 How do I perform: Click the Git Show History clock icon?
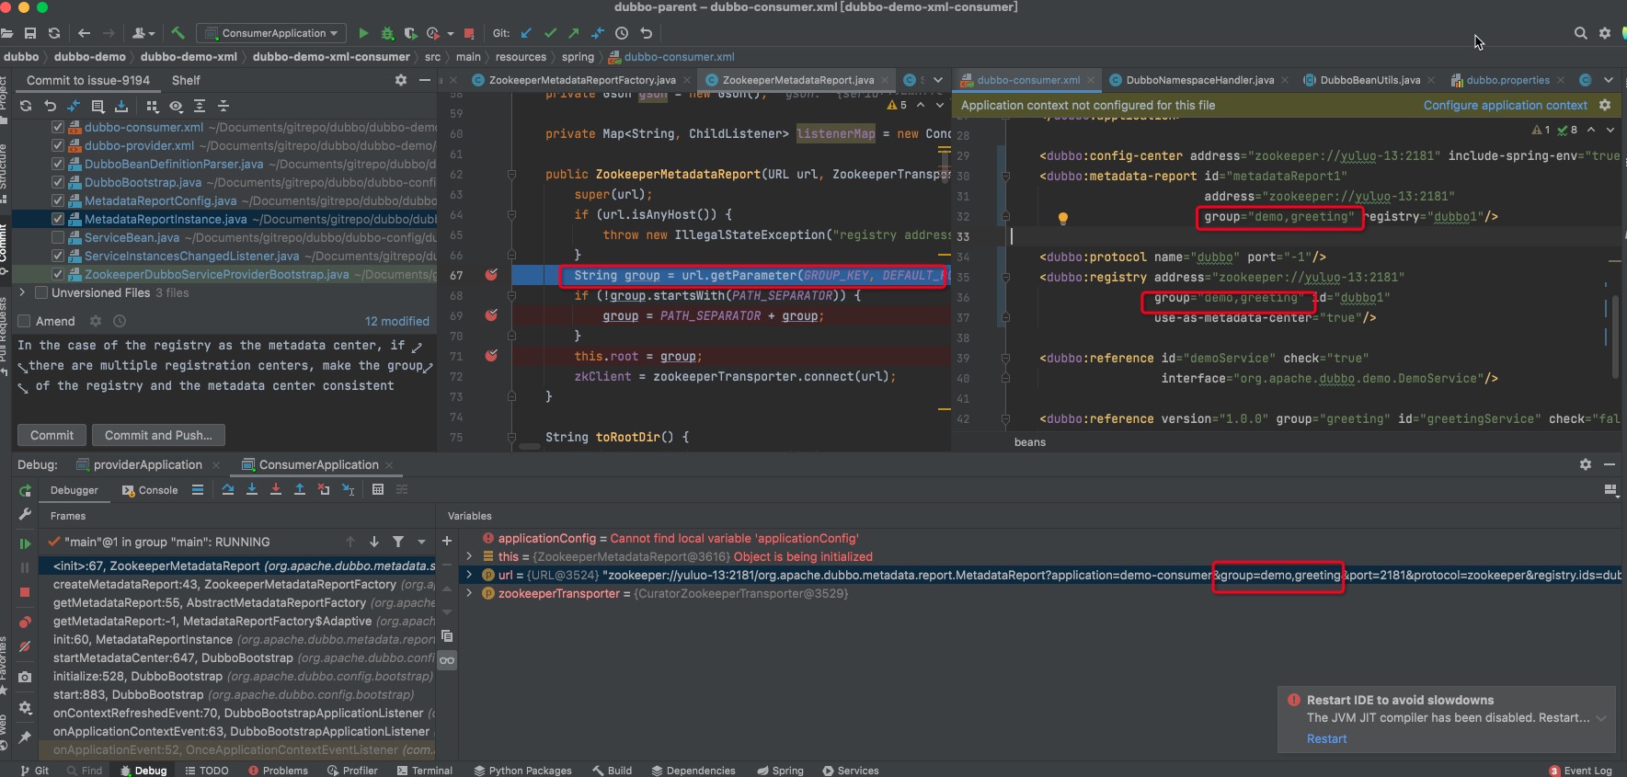click(622, 33)
